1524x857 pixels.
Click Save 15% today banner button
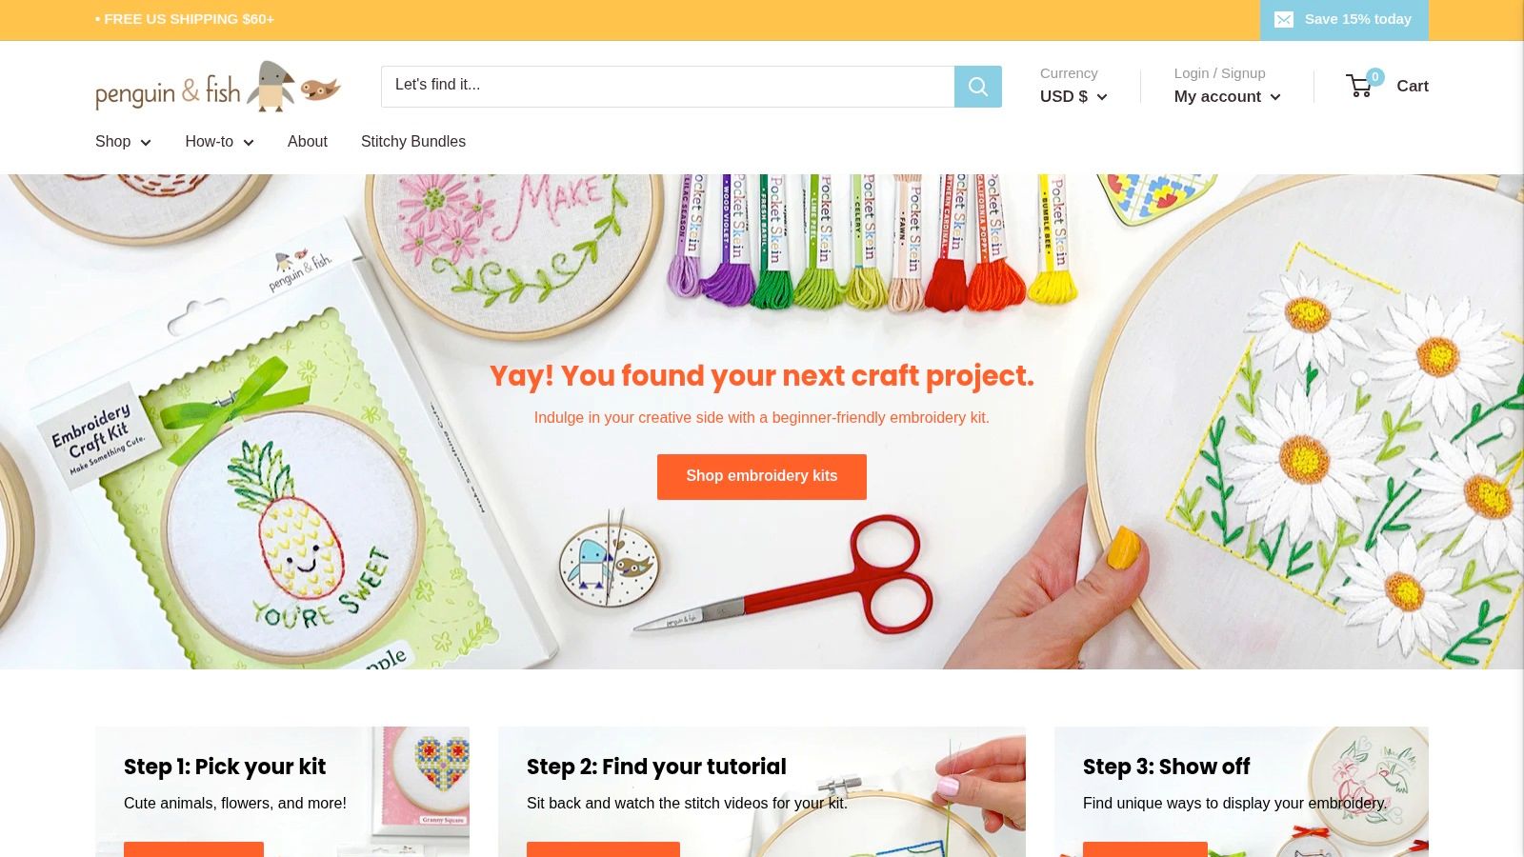pyautogui.click(x=1344, y=20)
